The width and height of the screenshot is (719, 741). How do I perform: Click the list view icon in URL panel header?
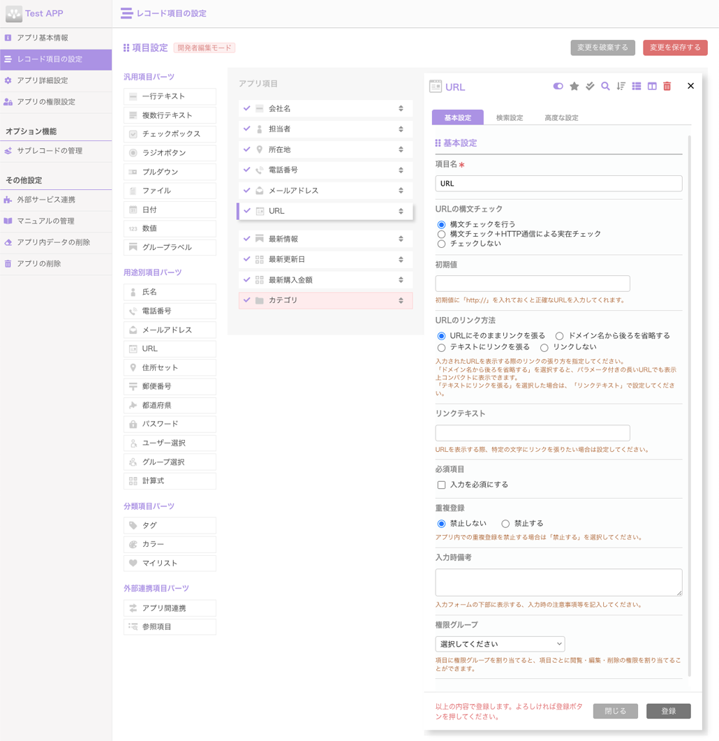[x=637, y=86]
